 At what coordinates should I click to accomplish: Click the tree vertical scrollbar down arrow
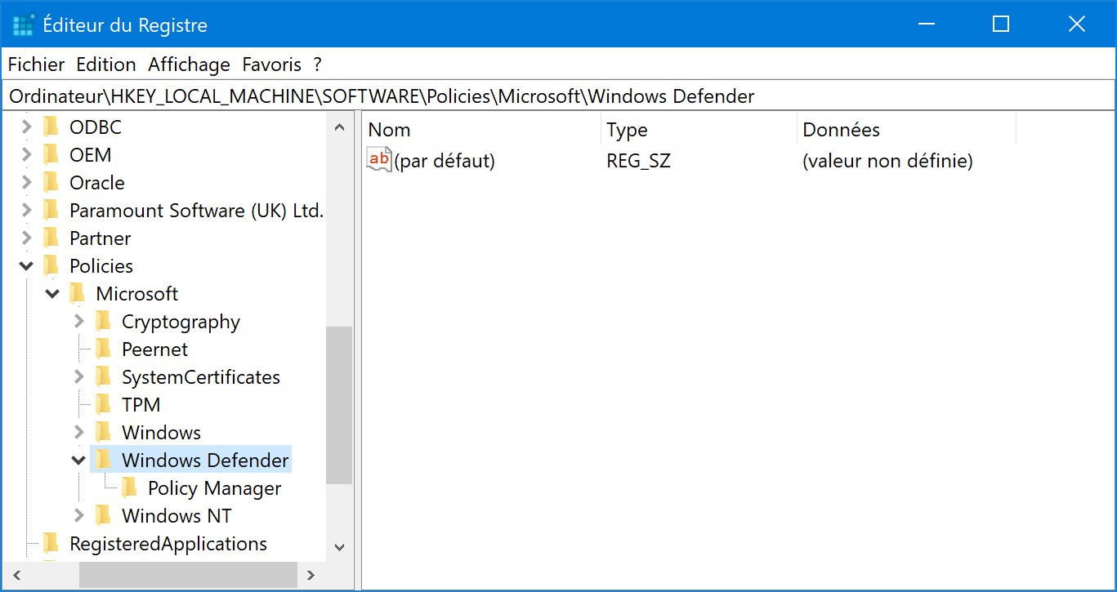(x=339, y=548)
